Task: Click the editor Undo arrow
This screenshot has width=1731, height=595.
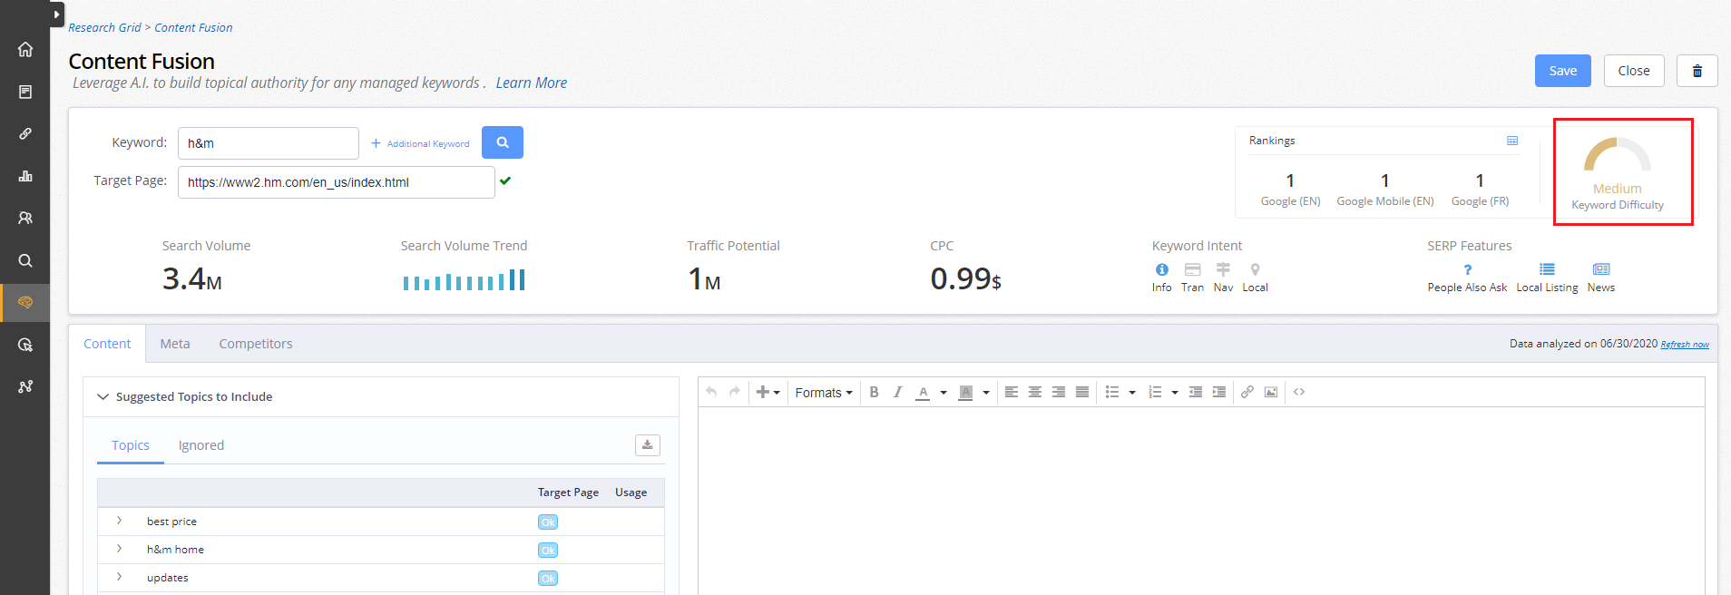Action: tap(711, 392)
